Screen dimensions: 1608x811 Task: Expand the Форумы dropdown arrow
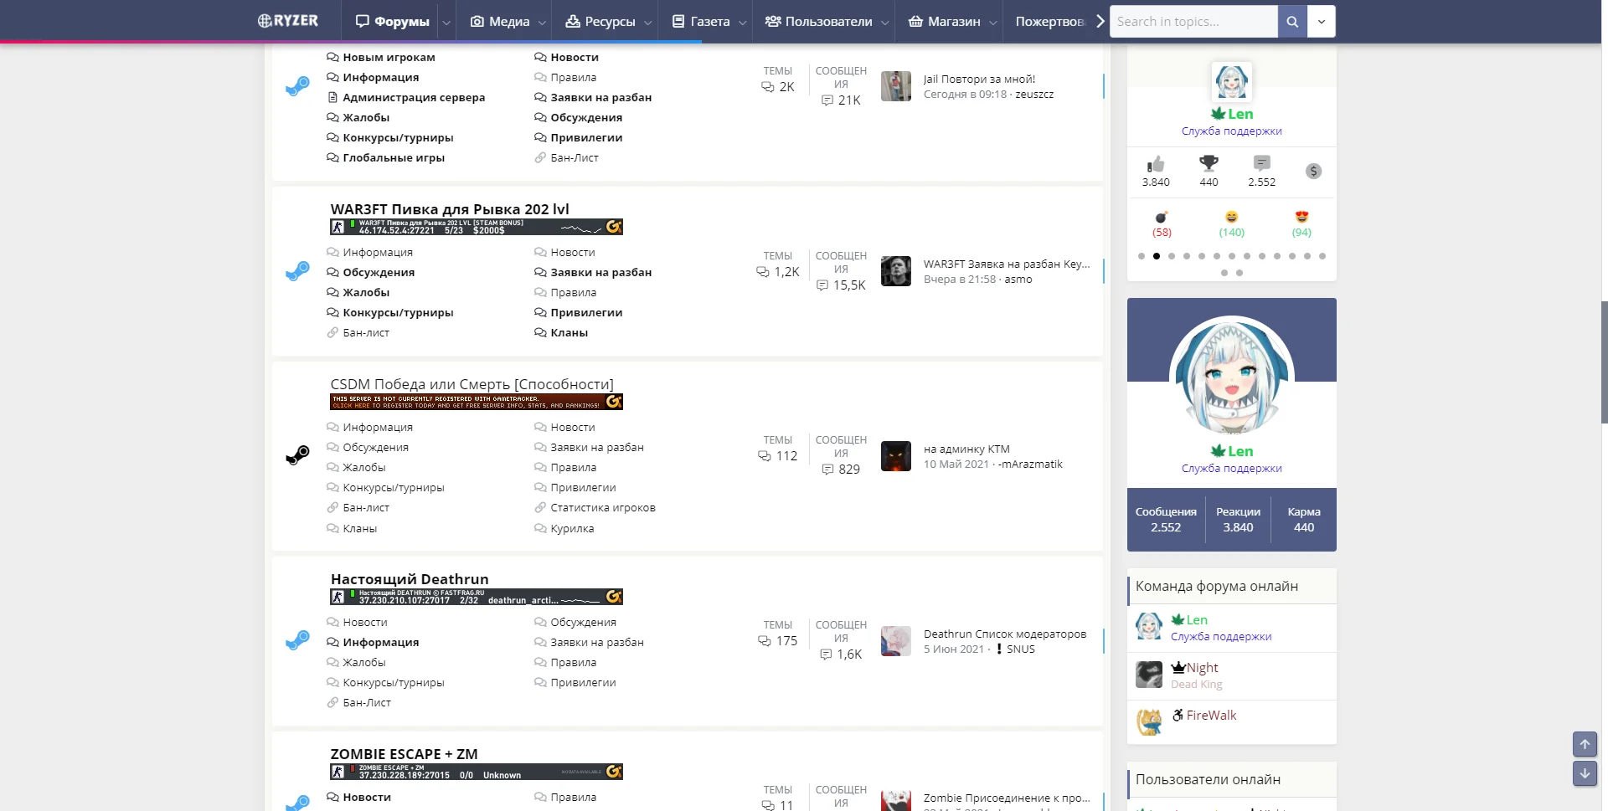pos(446,23)
